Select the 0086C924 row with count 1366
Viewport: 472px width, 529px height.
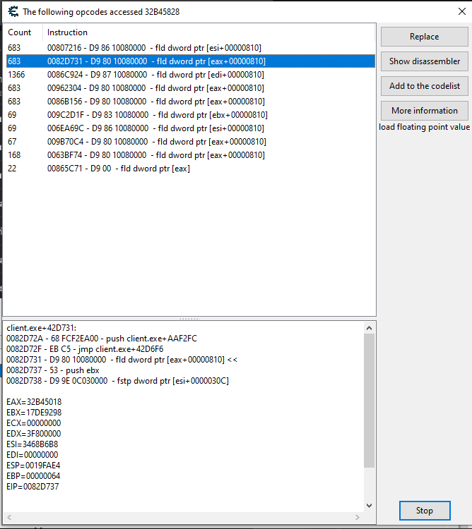point(191,75)
